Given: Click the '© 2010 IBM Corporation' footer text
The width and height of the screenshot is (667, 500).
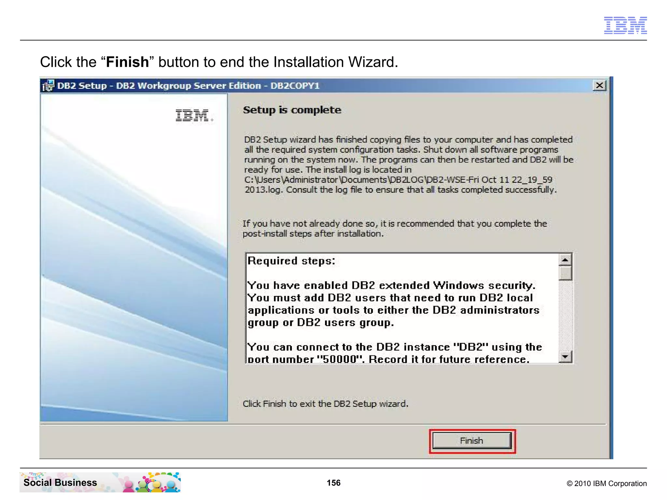Looking at the screenshot, I should [x=606, y=483].
